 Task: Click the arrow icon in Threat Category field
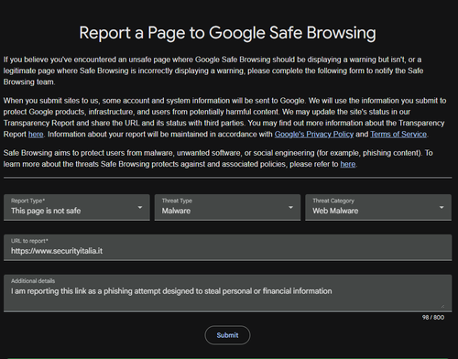442,208
